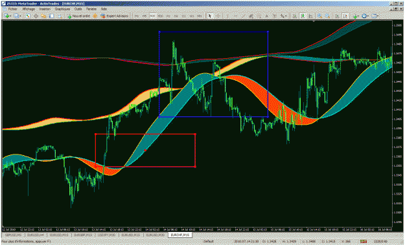Zoom in on the chart
Viewport: 405px width, 245px height.
click(x=319, y=16)
